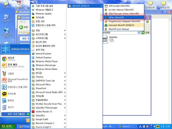Viewport: 172px width, 129px height.
Task: Click the winavr3 taskbar button
Action: pos(127,127)
